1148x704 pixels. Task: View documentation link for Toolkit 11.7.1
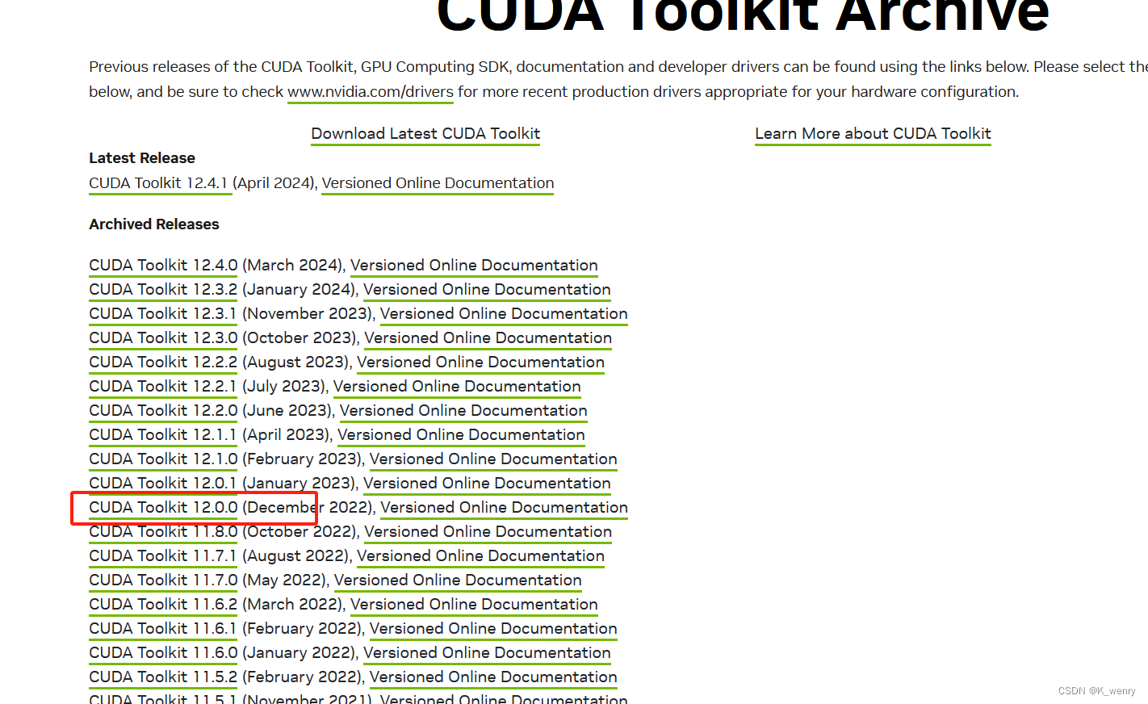480,556
